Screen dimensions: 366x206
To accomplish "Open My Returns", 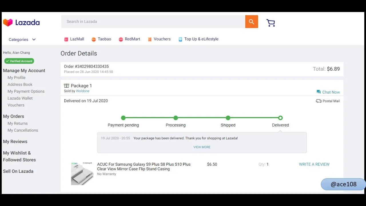I will point(18,123).
